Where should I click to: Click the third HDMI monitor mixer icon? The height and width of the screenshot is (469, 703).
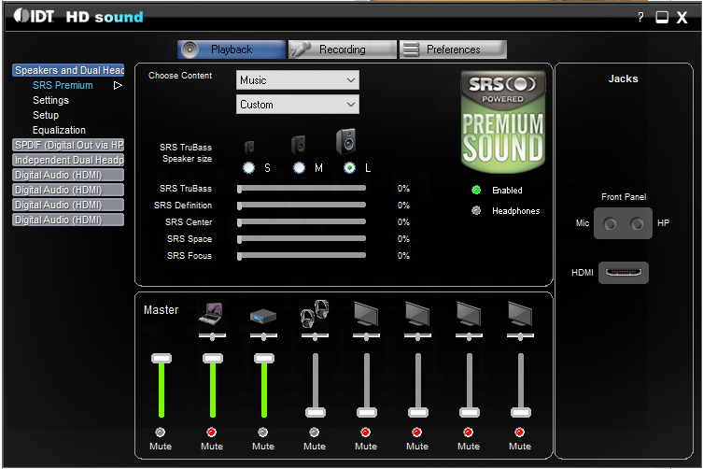pos(469,314)
